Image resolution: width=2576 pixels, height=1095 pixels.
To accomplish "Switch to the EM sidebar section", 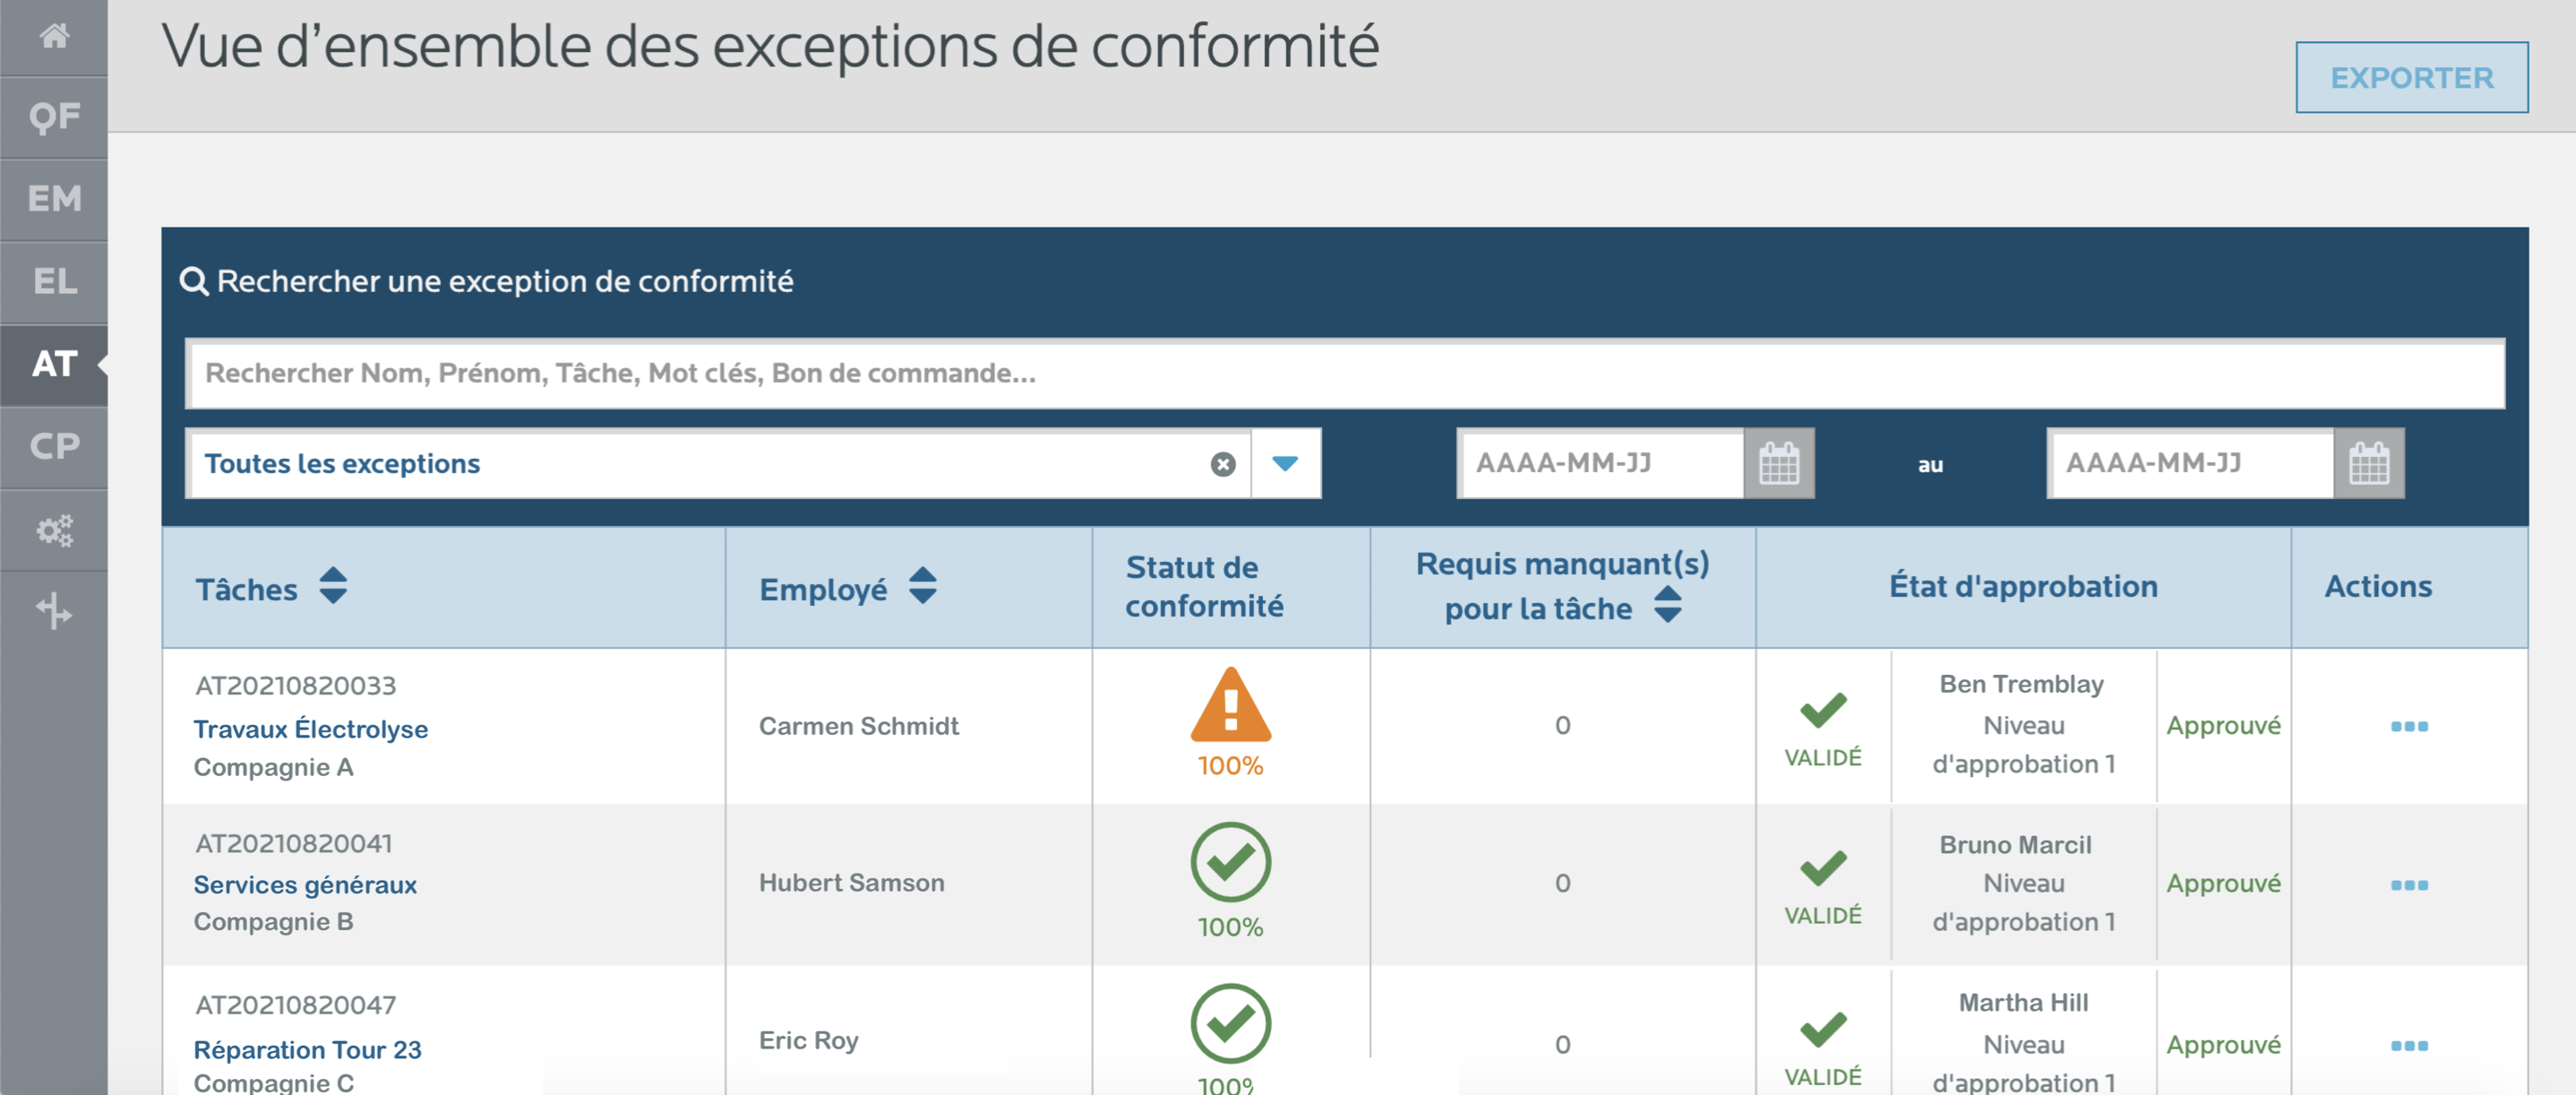I will 54,199.
